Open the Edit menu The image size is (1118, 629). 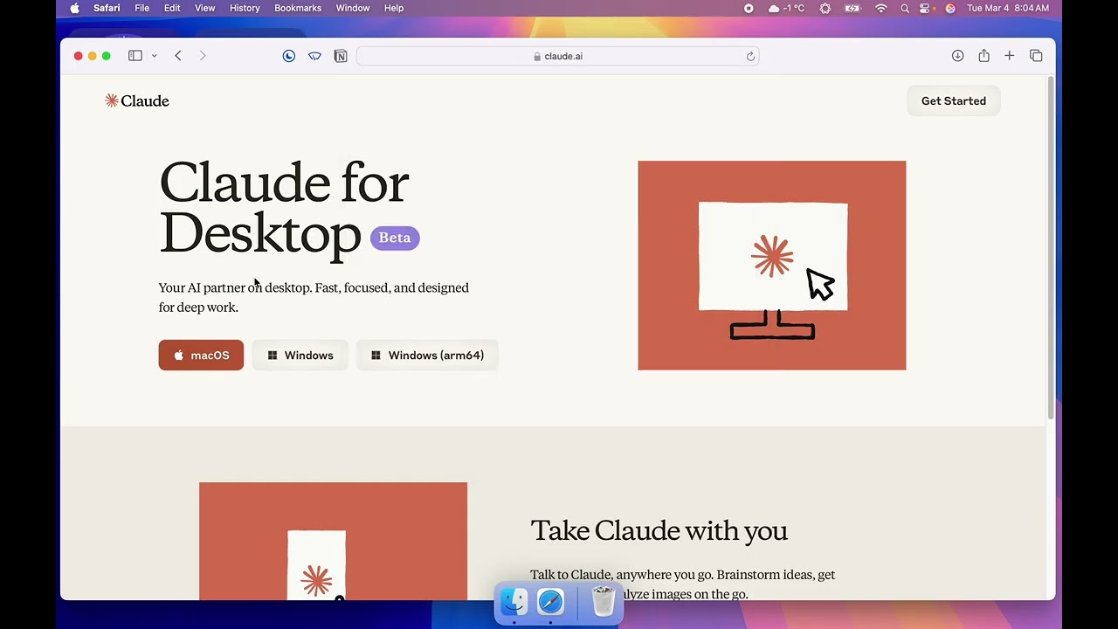click(172, 8)
